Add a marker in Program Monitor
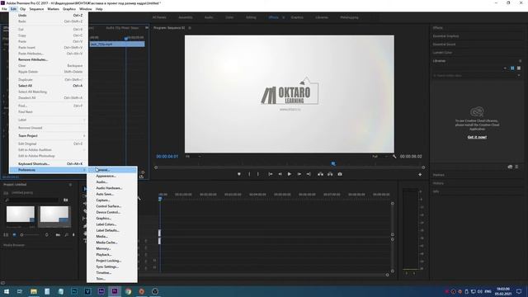Screen dimensions: 528x297 [x=239, y=174]
